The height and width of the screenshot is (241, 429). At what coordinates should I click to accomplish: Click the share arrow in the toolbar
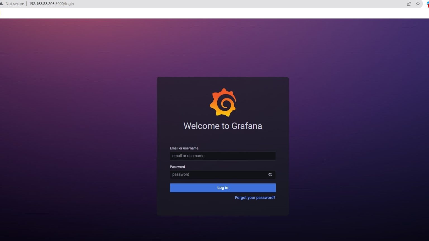[409, 4]
